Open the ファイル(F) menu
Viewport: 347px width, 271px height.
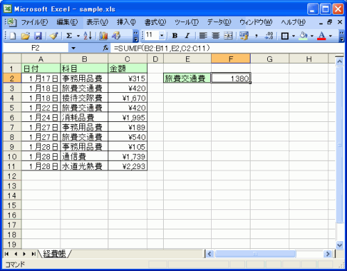coord(35,22)
